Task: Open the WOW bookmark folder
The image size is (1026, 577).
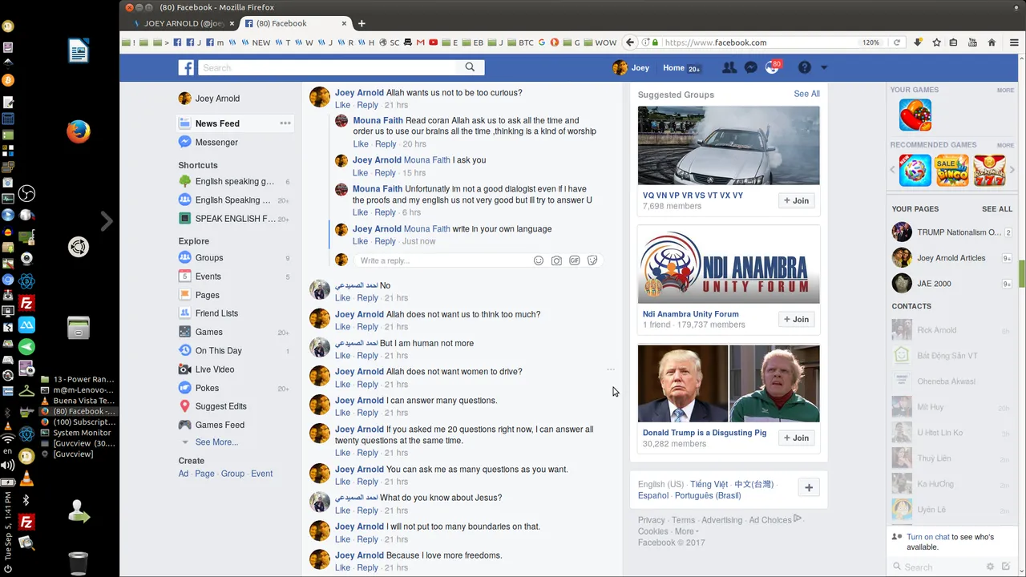Action: [600, 42]
